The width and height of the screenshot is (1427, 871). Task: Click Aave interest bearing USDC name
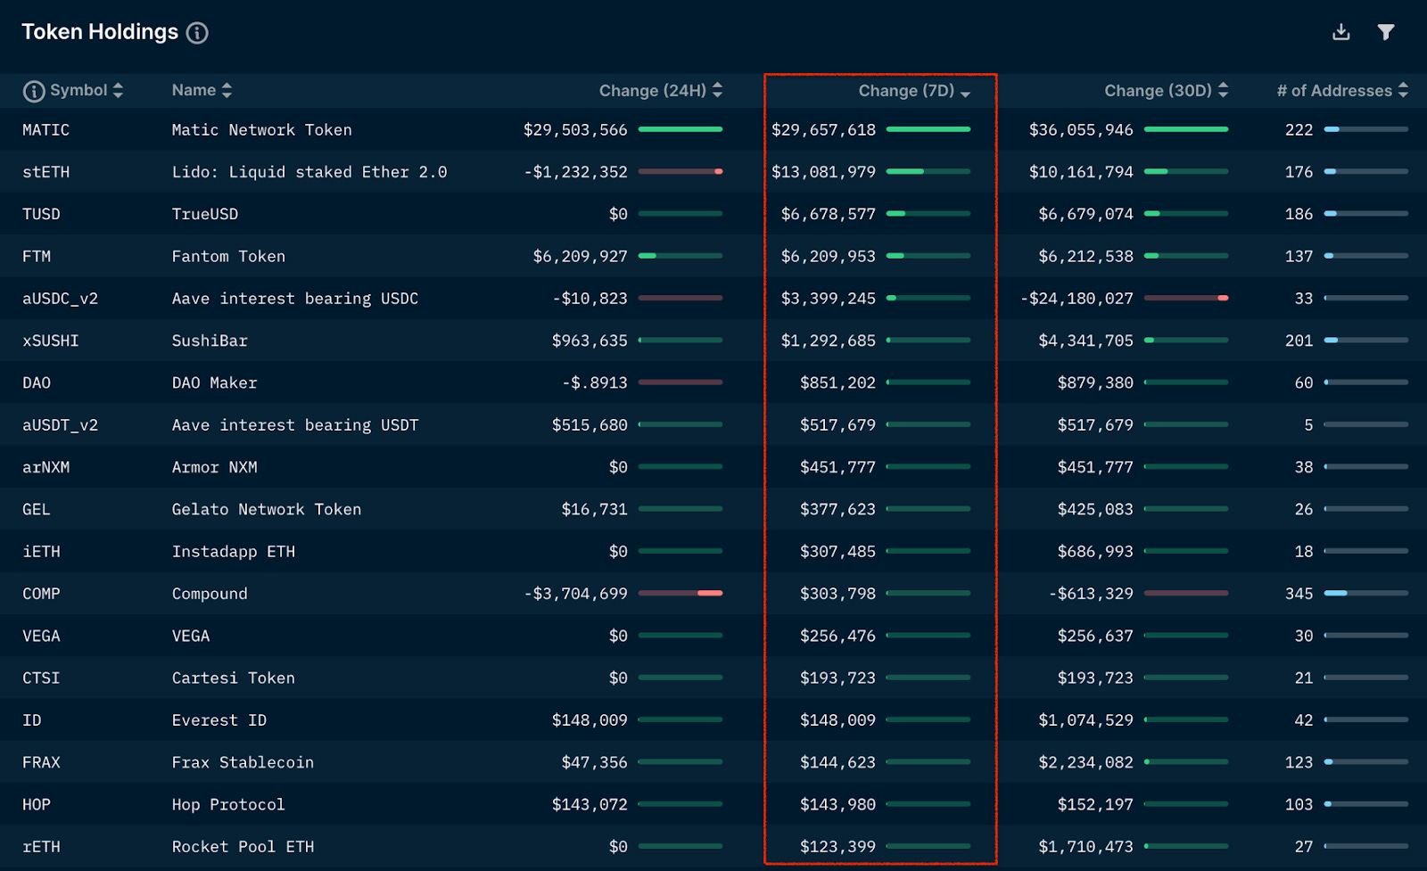(295, 299)
